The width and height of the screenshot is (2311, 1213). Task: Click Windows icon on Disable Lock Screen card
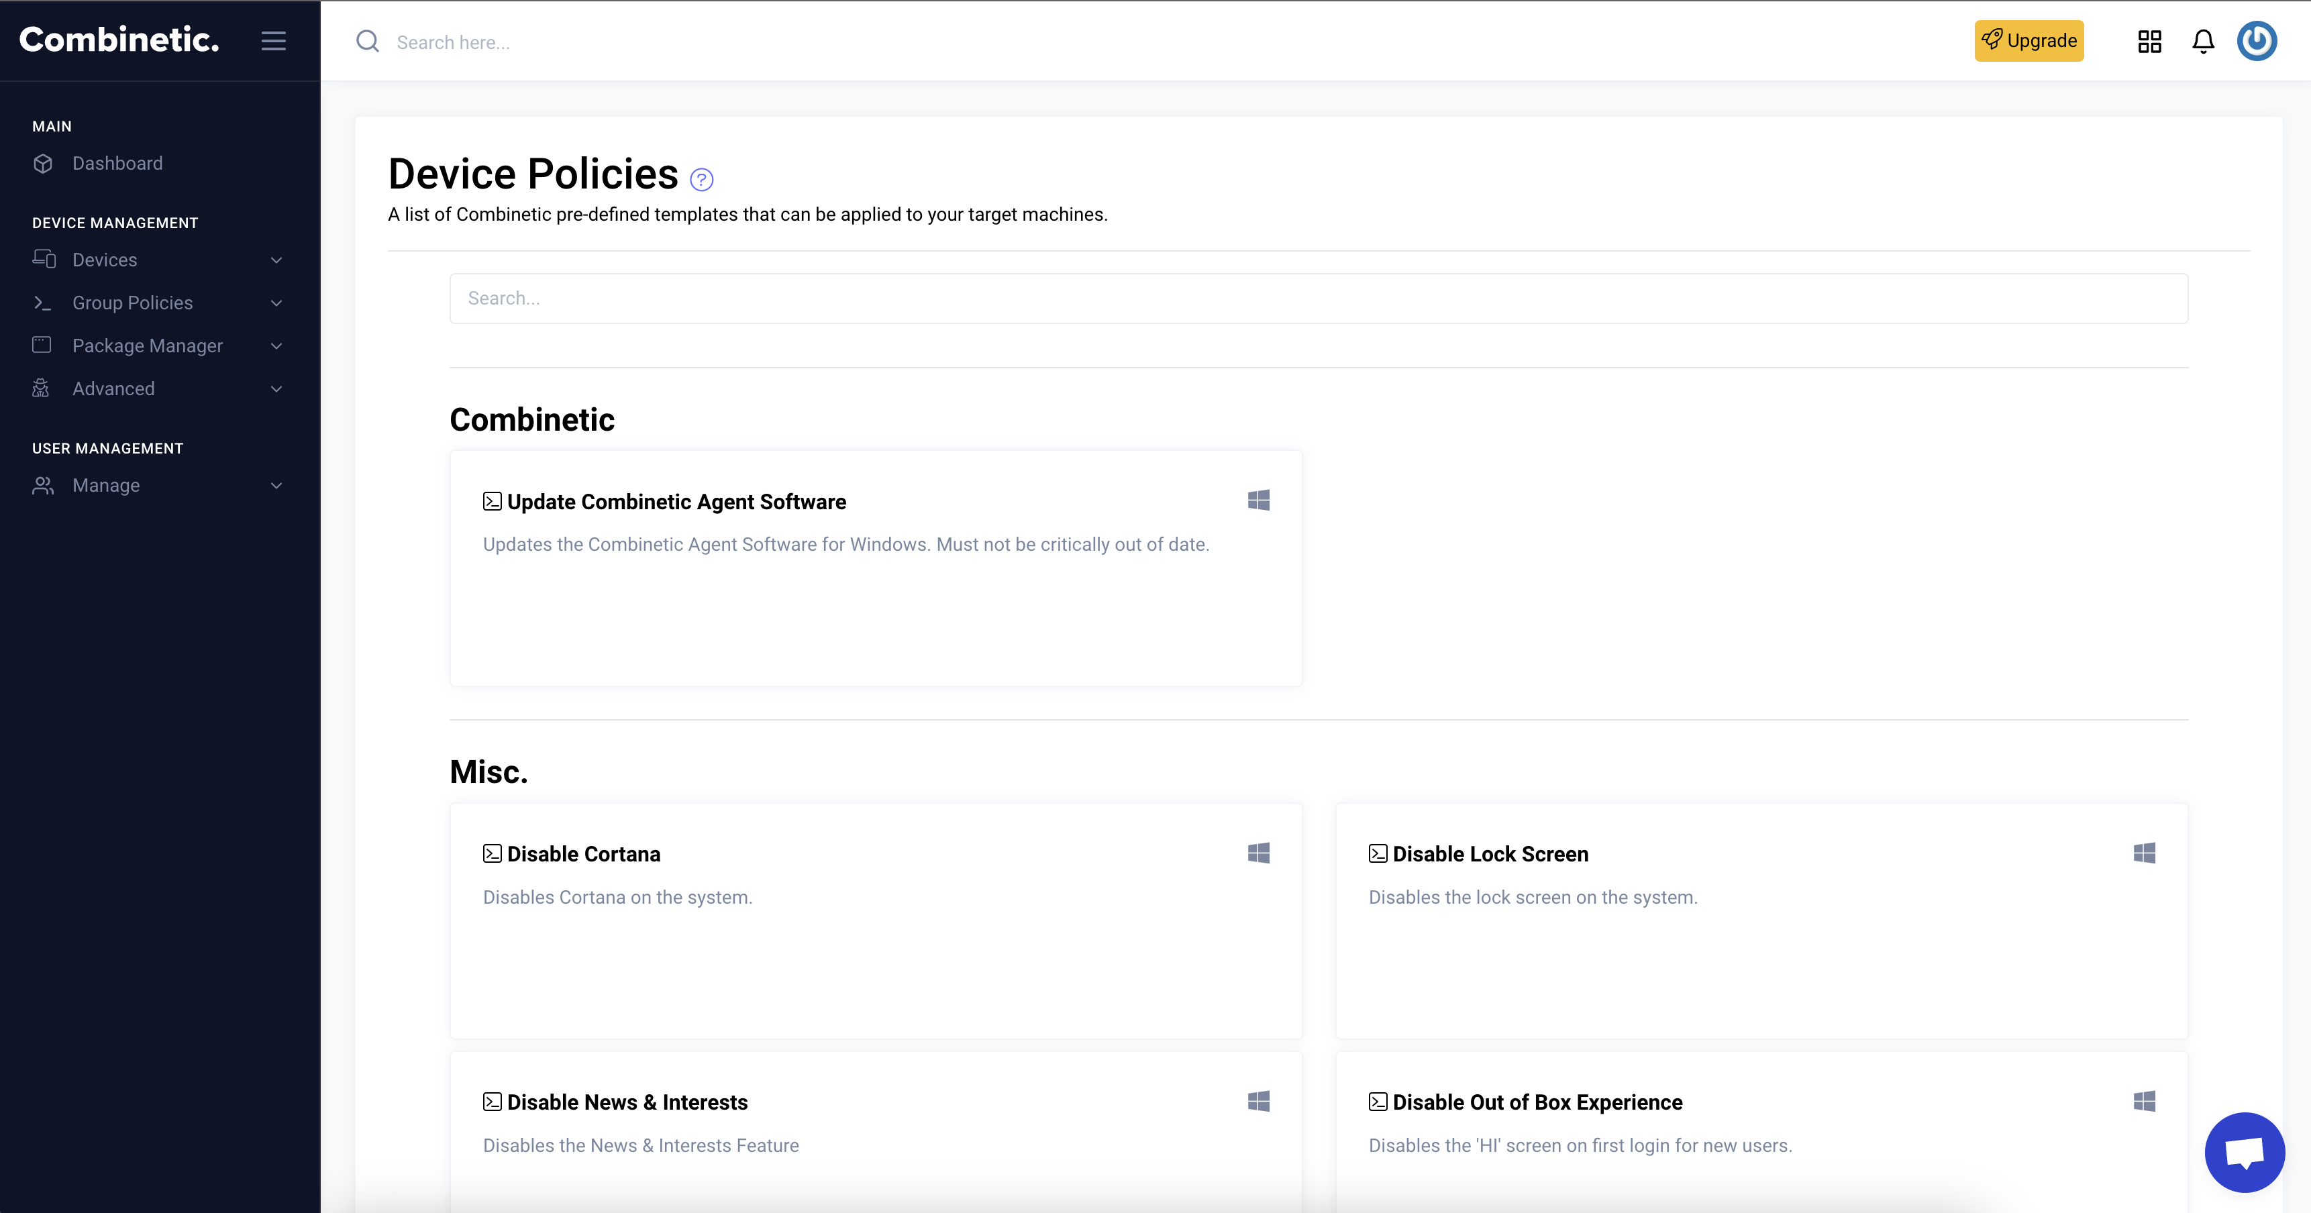click(2145, 853)
